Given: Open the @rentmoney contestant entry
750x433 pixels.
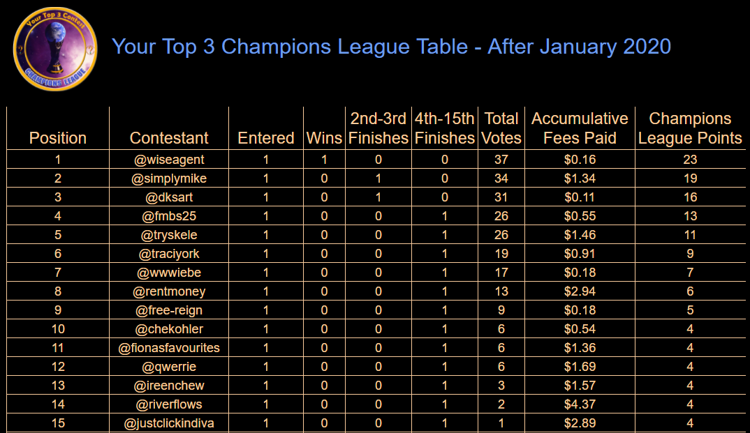Looking at the screenshot, I should coord(169,291).
